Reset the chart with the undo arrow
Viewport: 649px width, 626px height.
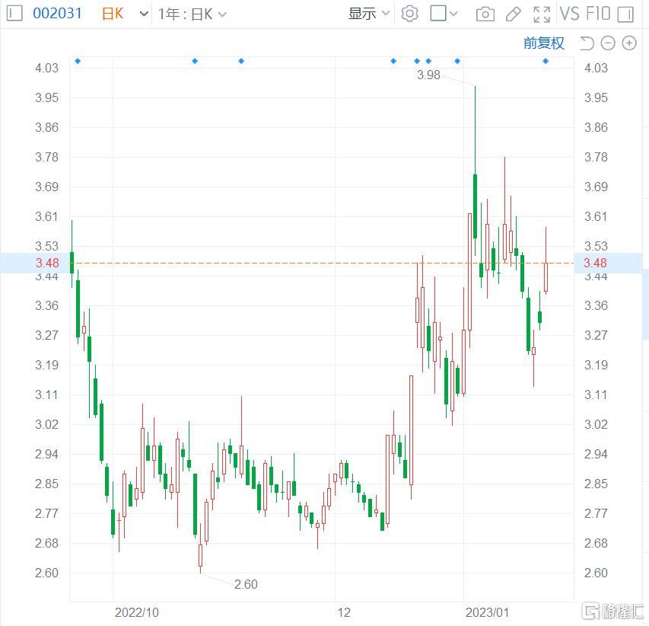pyautogui.click(x=587, y=43)
